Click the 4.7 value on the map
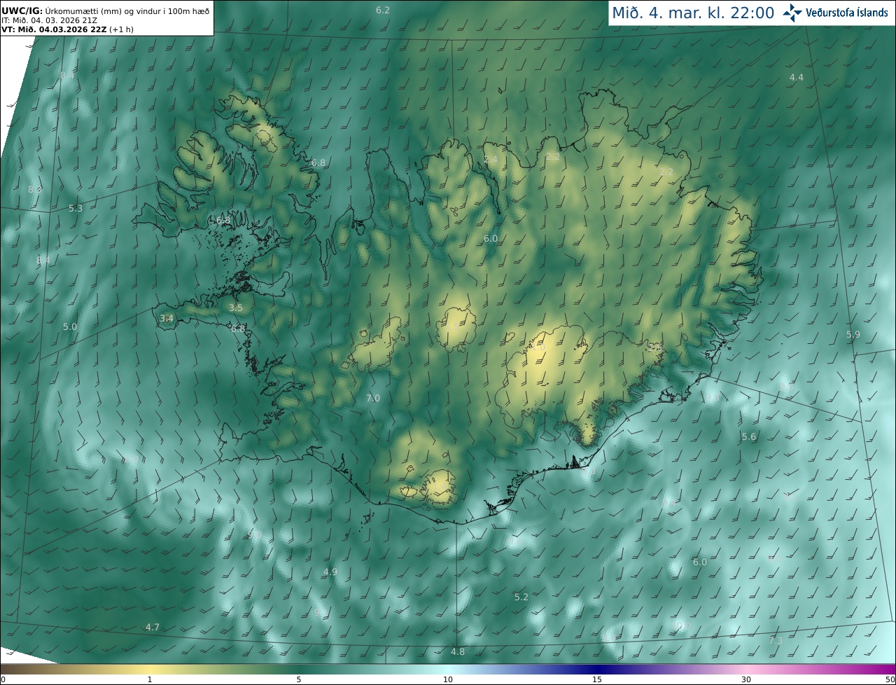This screenshot has width=896, height=685. pyautogui.click(x=153, y=627)
